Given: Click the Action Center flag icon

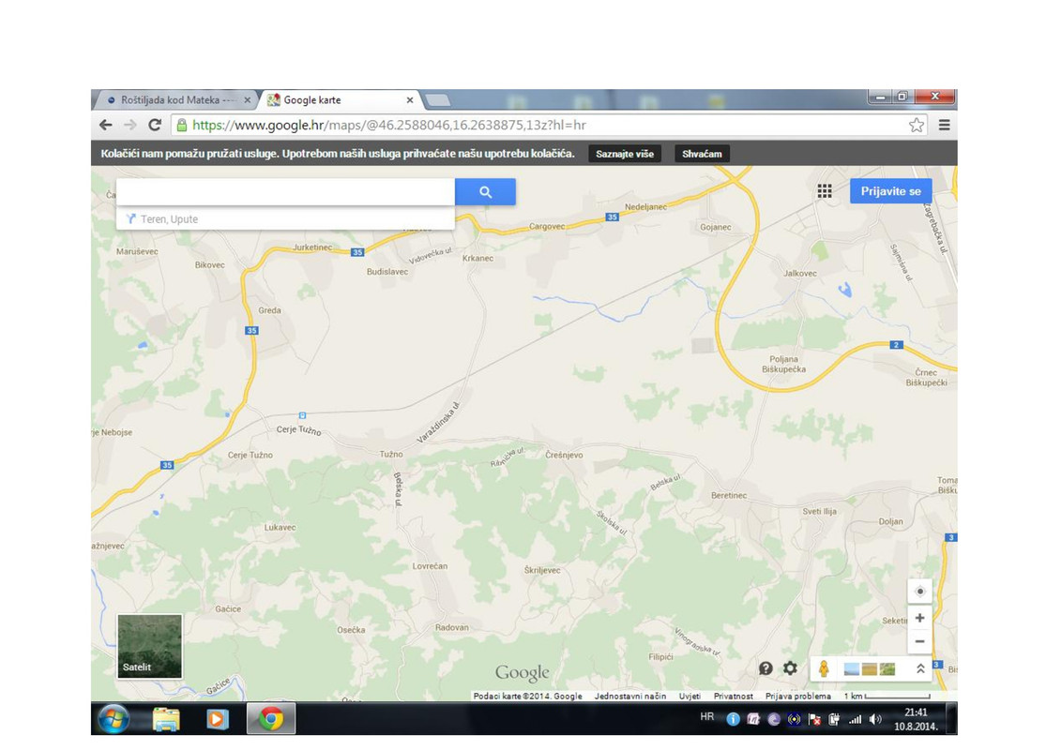Looking at the screenshot, I should tap(814, 720).
